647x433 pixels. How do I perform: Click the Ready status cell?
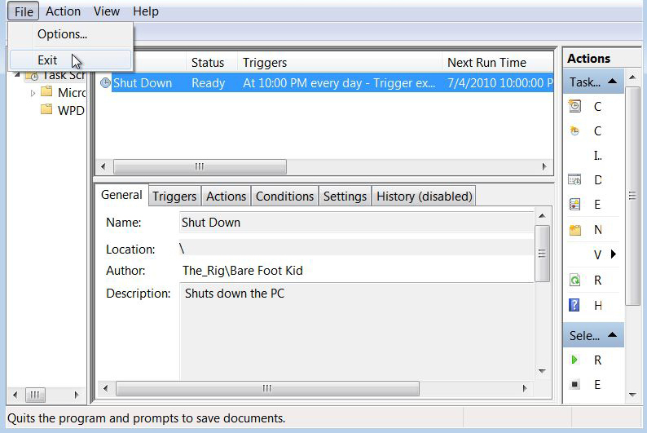(x=208, y=83)
